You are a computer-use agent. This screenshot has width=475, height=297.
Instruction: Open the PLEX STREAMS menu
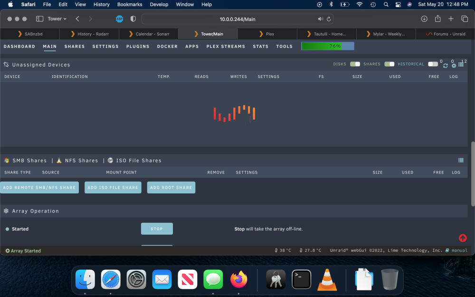coord(226,47)
